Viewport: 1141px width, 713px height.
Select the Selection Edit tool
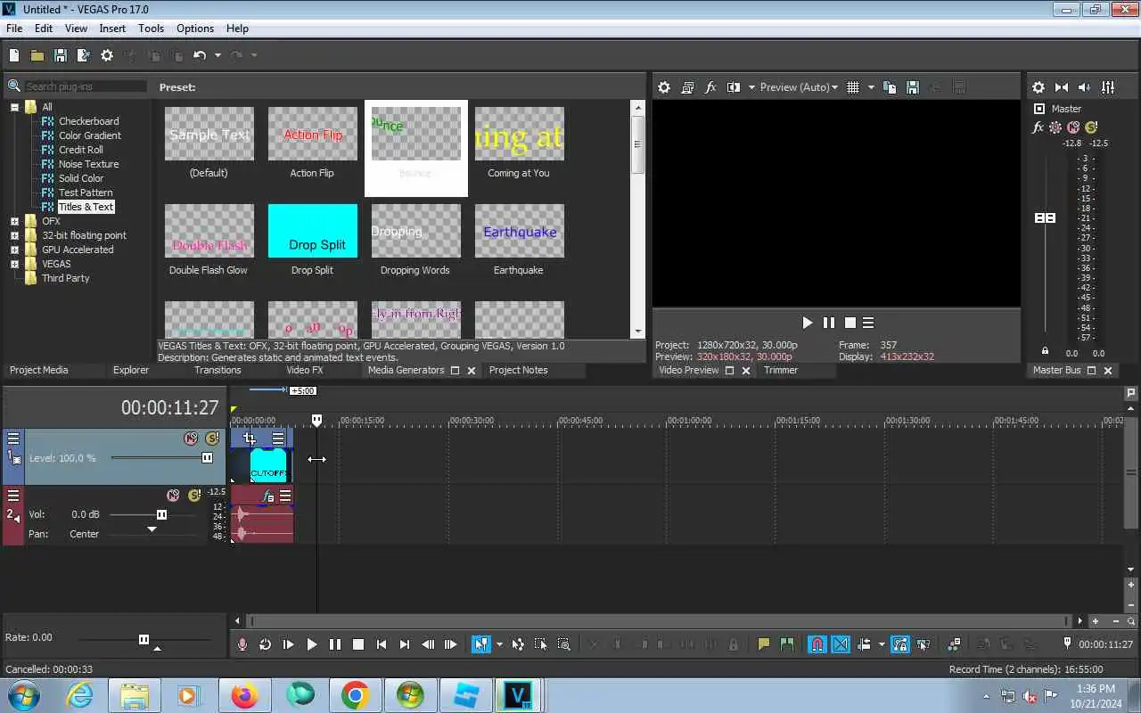541,644
